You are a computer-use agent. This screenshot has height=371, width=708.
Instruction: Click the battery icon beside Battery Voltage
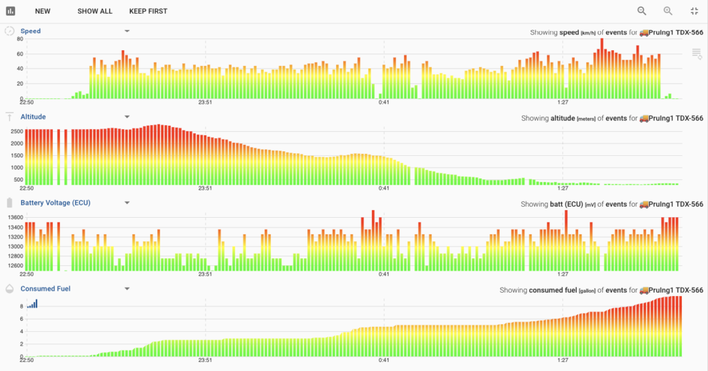[x=10, y=203]
